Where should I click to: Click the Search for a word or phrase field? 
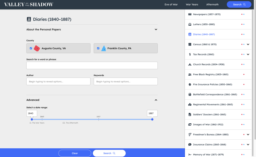point(92,65)
